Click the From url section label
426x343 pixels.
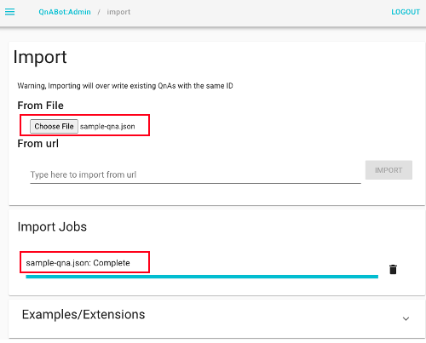[x=38, y=144]
